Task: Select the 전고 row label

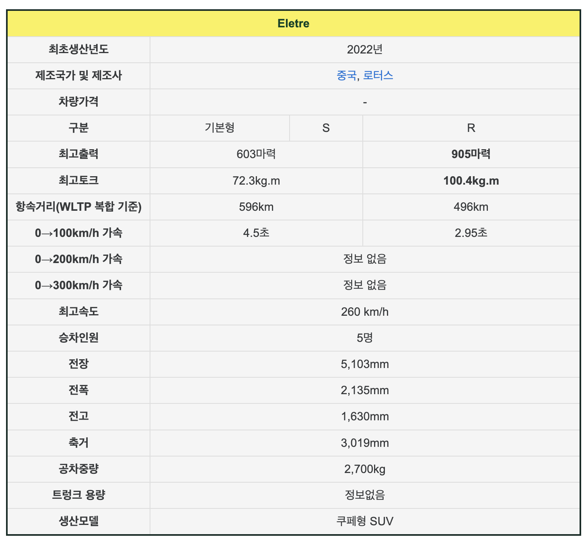Action: coord(78,416)
